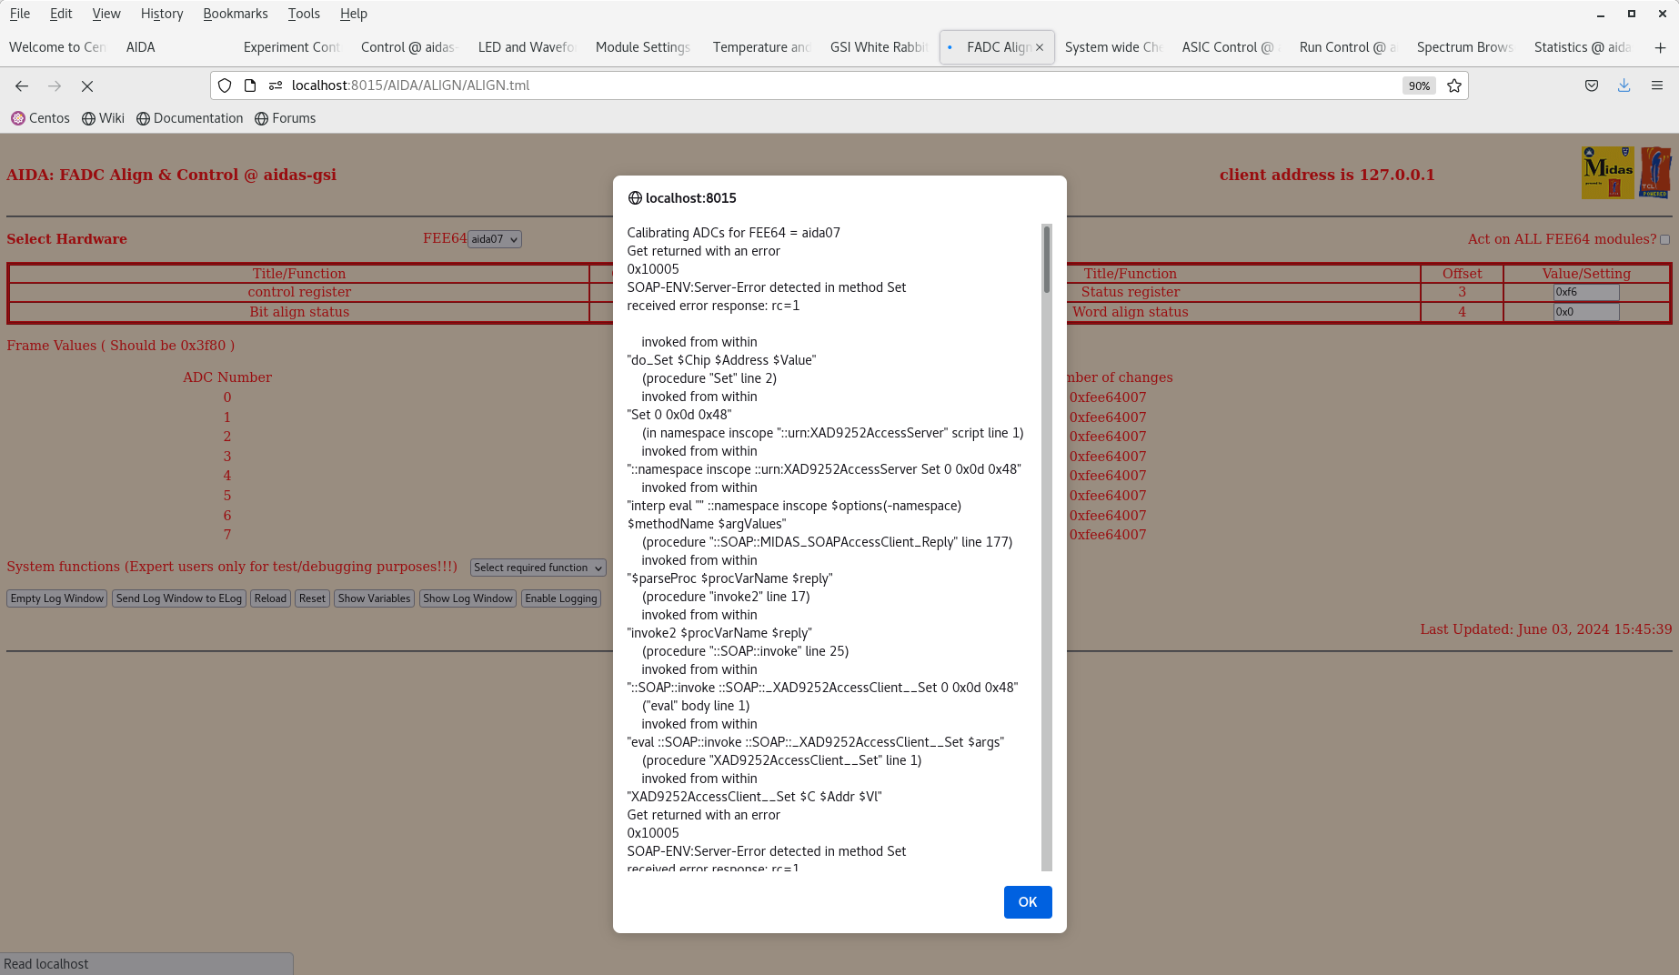Image resolution: width=1679 pixels, height=975 pixels.
Task: Open the hamburger application menu
Action: tap(1657, 85)
